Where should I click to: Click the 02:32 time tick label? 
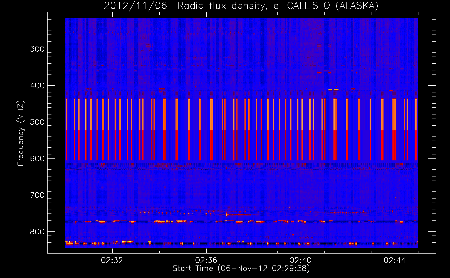[x=112, y=260]
